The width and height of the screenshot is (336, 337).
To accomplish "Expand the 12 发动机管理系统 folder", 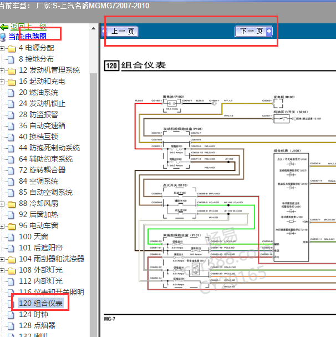I will click(x=2, y=71).
